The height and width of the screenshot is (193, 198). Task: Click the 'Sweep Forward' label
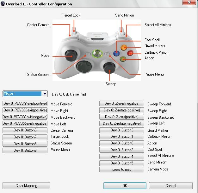[x=159, y=104]
